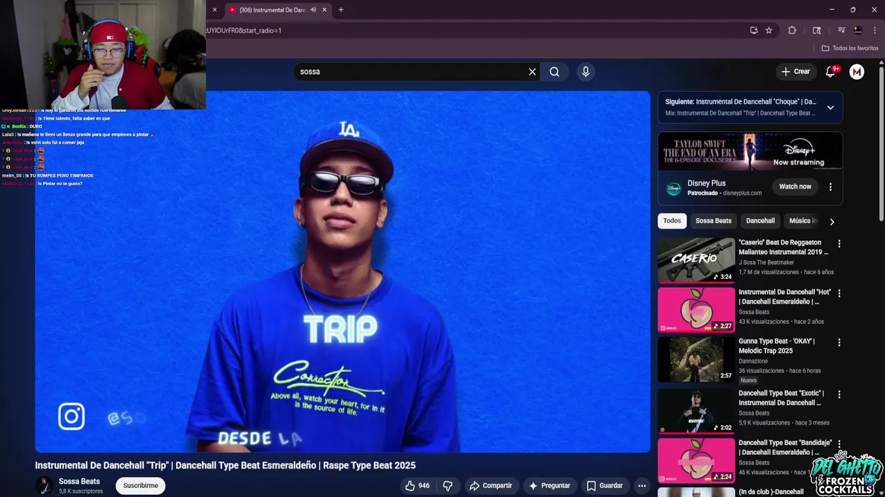
Task: Open the Disney Plus ad options menu
Action: (830, 187)
